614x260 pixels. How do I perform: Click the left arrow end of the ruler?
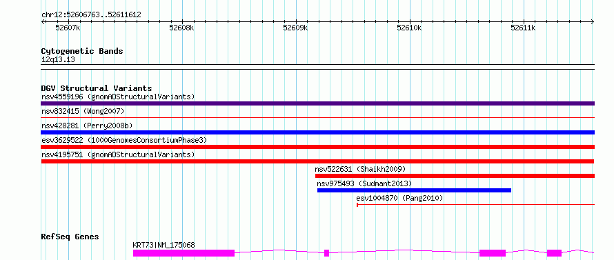(43, 22)
